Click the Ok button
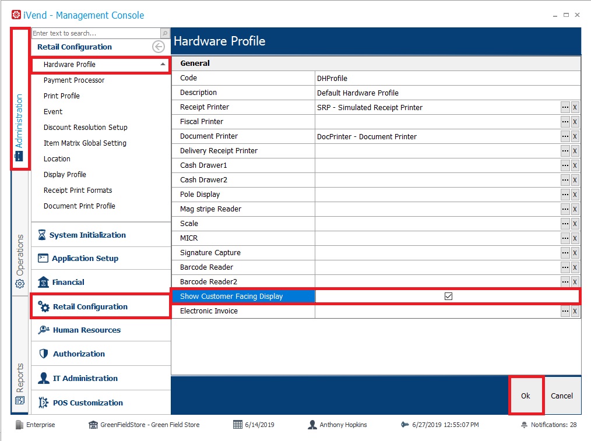This screenshot has width=591, height=441. coord(525,396)
